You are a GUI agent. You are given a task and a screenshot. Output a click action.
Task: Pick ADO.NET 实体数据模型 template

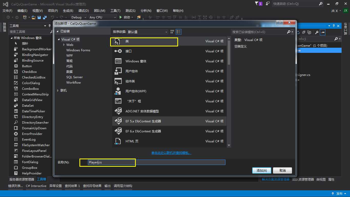[169, 111]
